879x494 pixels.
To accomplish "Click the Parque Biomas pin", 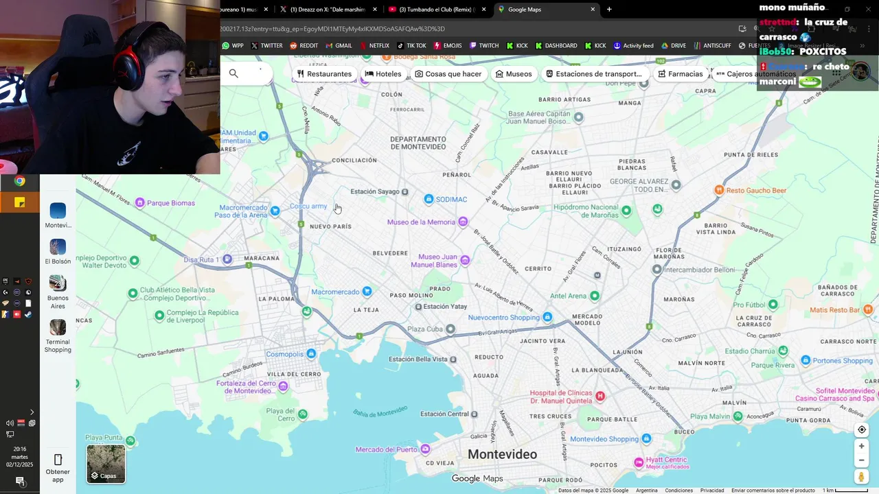I will [x=140, y=202].
